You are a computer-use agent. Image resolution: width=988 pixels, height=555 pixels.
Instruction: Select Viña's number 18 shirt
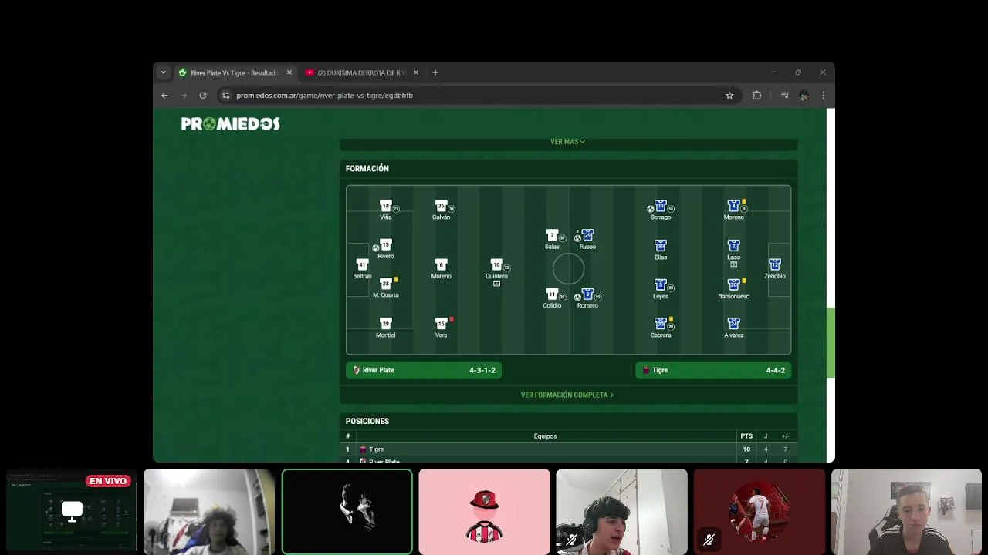[x=385, y=206]
